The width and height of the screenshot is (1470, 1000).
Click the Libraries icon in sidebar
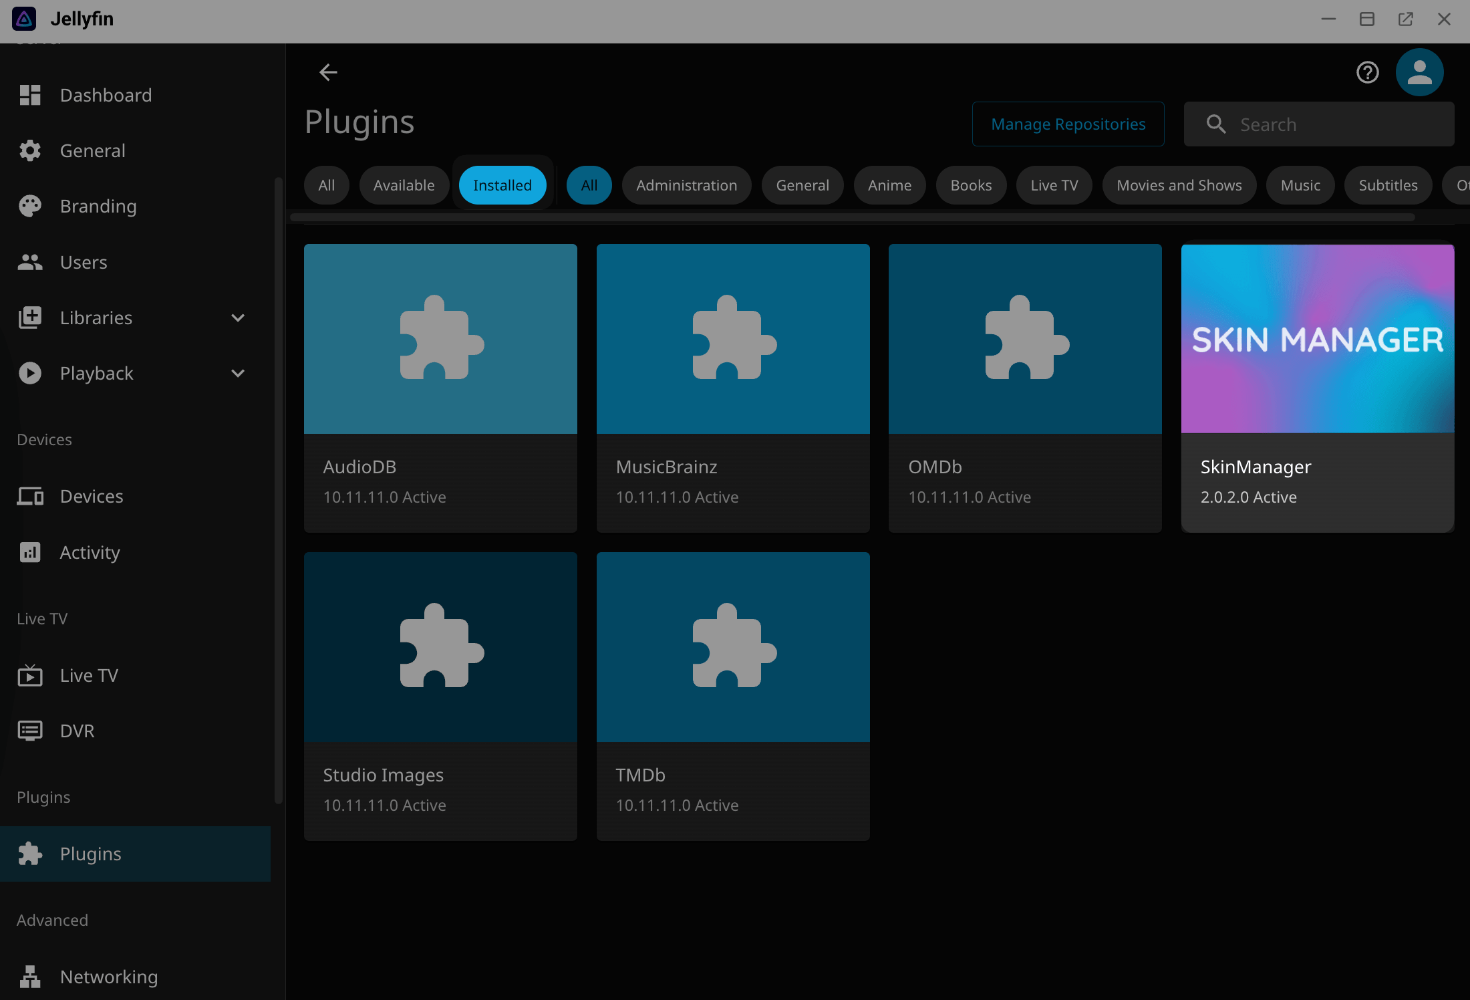30,318
